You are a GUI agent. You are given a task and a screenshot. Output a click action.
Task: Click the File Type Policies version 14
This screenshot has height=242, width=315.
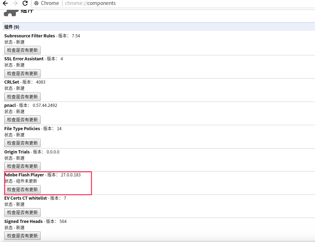click(x=59, y=129)
